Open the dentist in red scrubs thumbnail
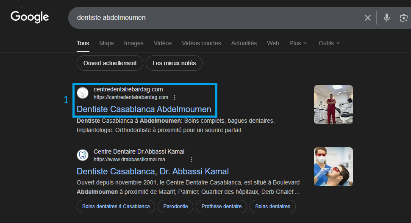The height and width of the screenshot is (223, 411). click(x=333, y=105)
